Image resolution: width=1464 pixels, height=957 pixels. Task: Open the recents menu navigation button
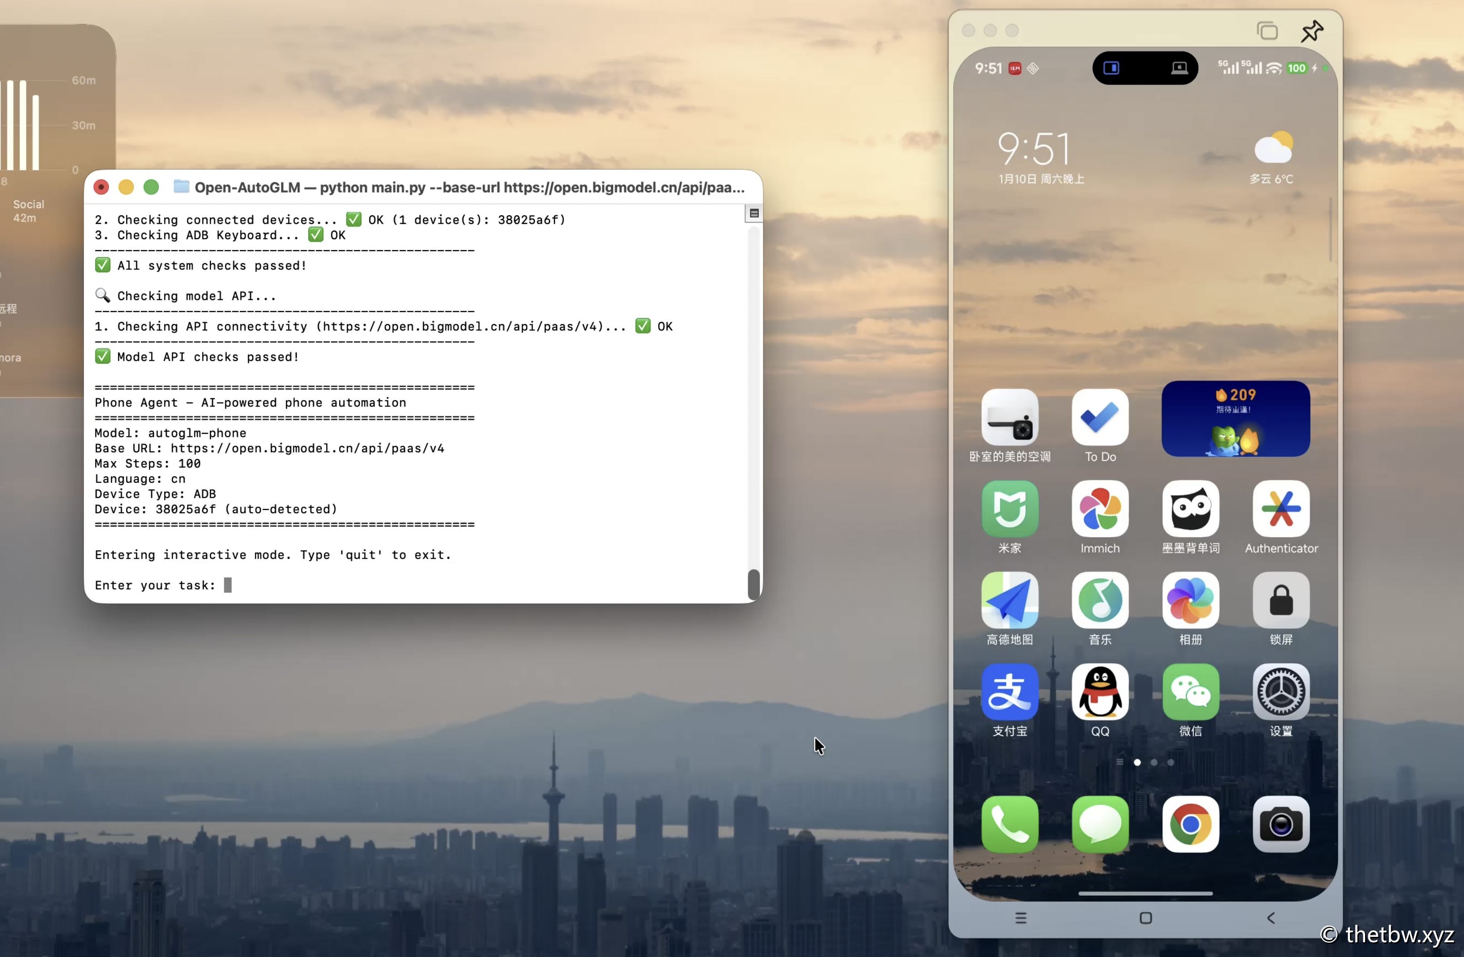(x=1021, y=918)
